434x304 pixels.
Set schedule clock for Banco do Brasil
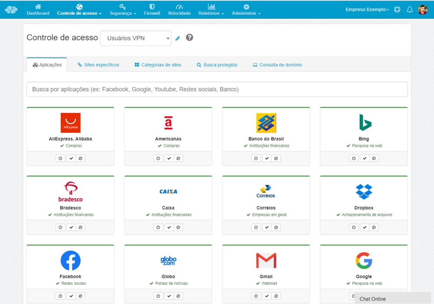coord(256,159)
